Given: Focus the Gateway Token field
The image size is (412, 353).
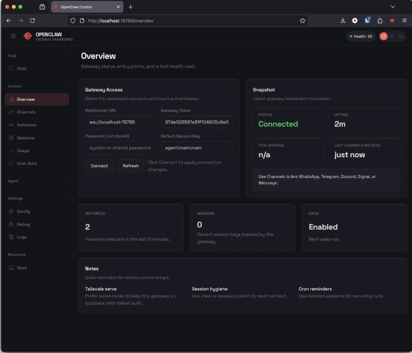Looking at the screenshot, I should [196, 122].
